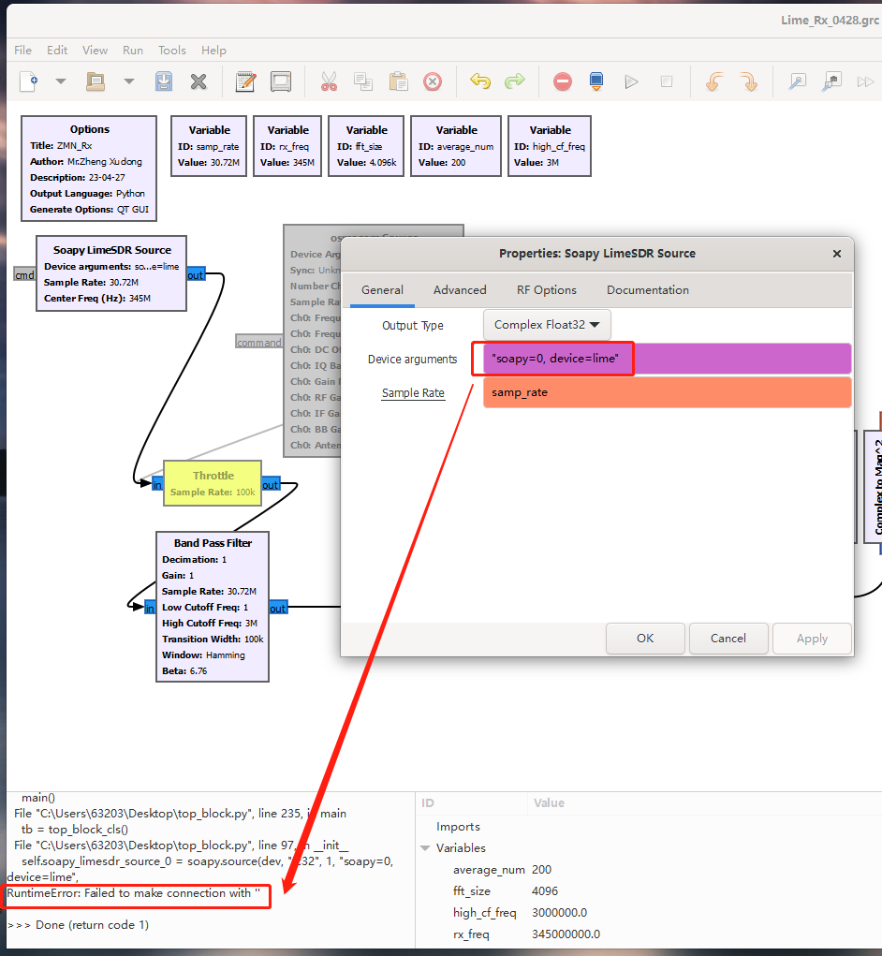Select the average_num Variable block
This screenshot has width=882, height=956.
click(x=456, y=146)
